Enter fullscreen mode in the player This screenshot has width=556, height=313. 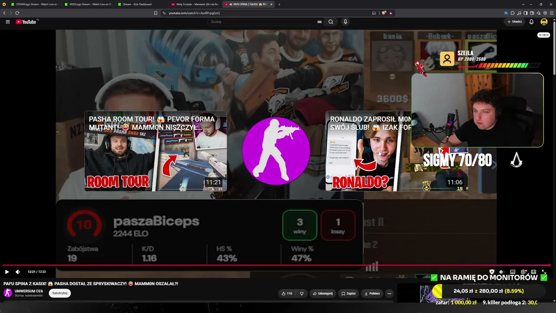544,272
